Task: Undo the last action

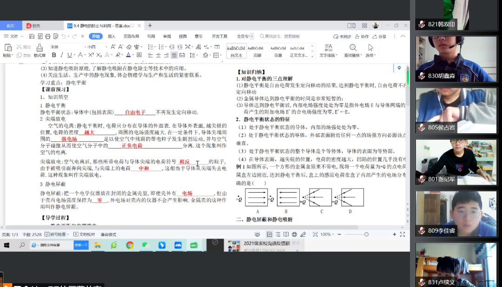Action: tap(64, 36)
